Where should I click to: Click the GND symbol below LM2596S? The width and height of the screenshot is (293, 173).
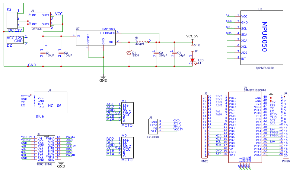click(x=103, y=77)
